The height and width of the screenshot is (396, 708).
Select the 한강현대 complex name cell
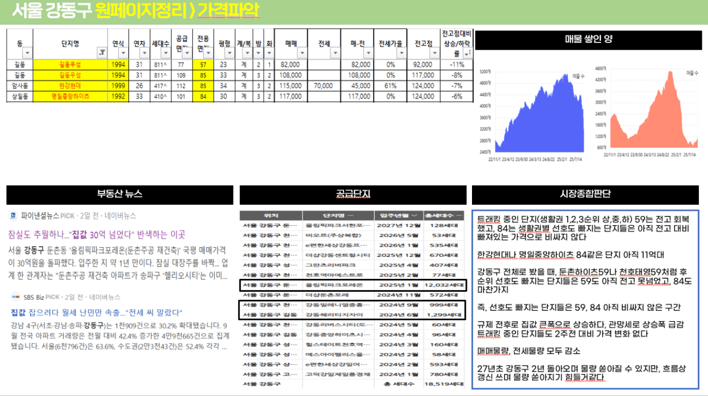71,86
